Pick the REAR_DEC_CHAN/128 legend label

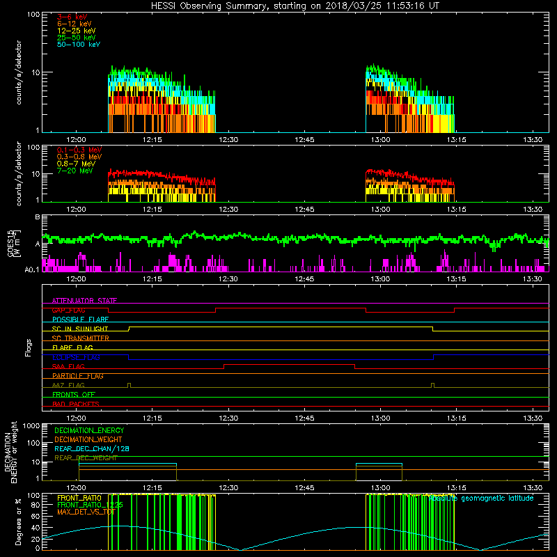[x=92, y=449]
